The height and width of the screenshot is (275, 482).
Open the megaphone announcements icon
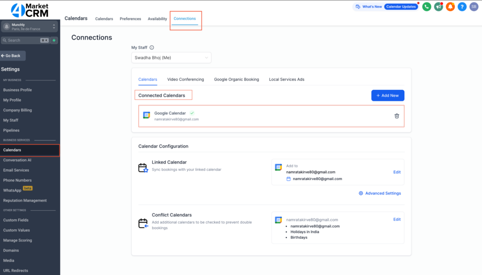coord(439,7)
